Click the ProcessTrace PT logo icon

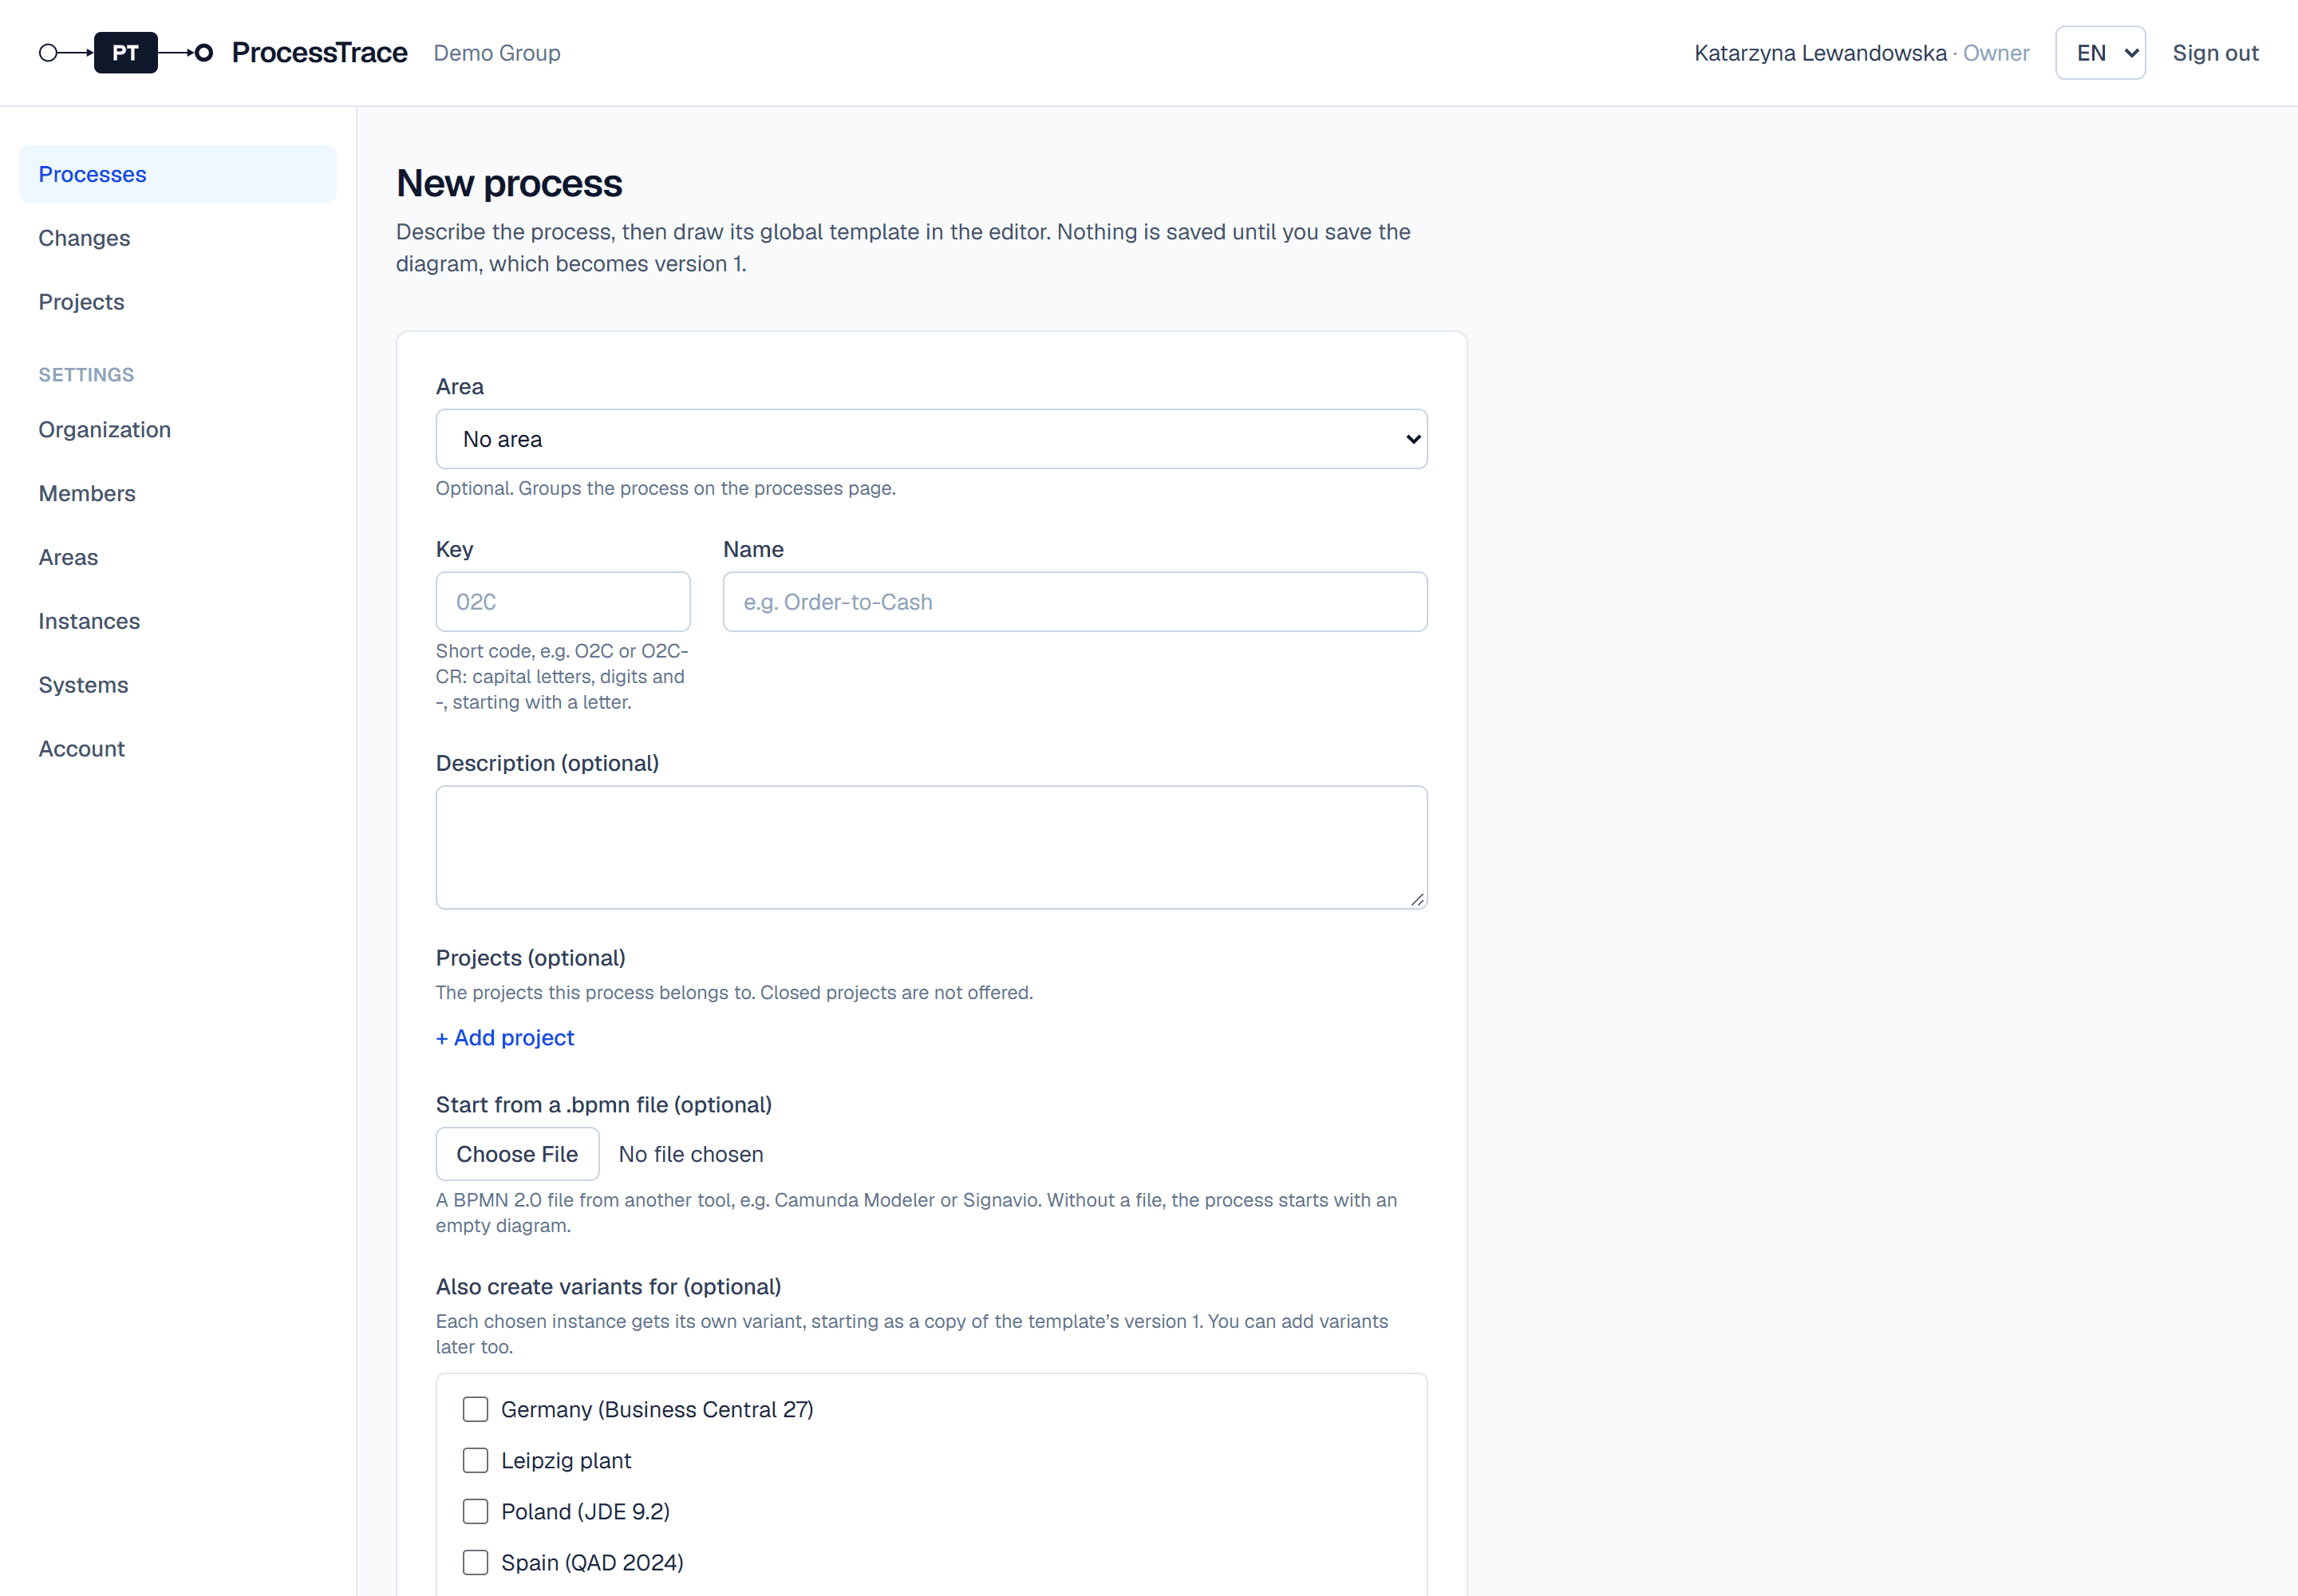pos(126,53)
